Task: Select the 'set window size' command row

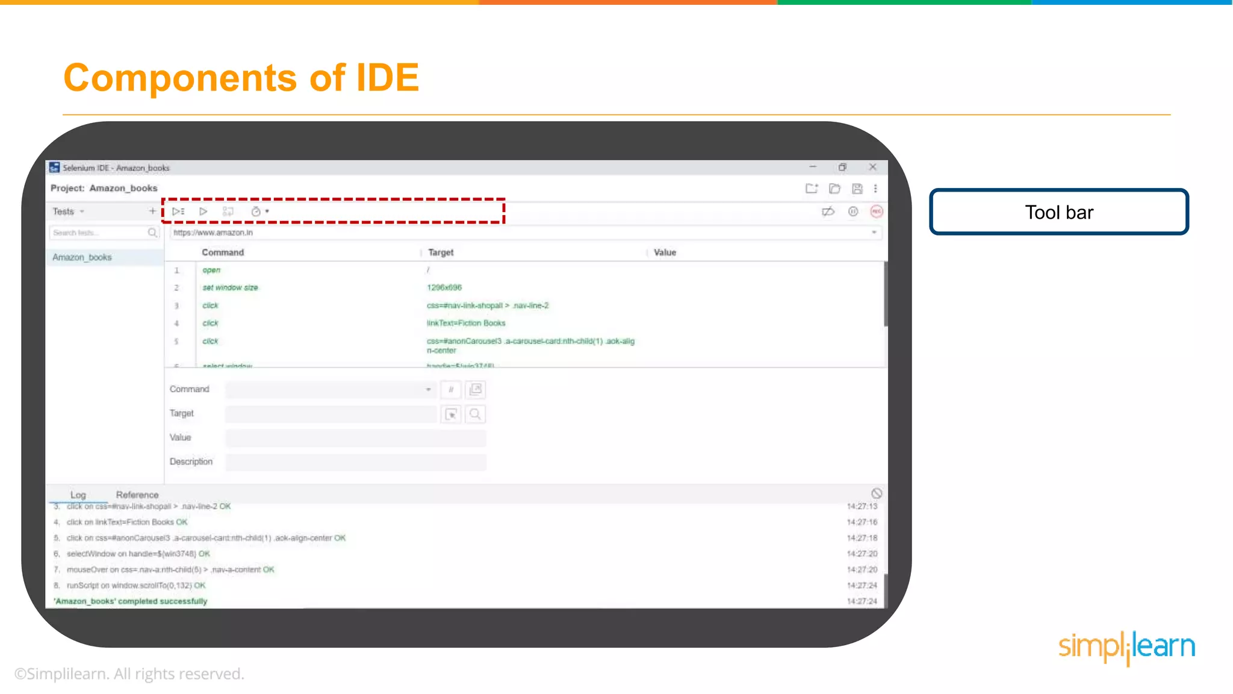Action: point(524,287)
